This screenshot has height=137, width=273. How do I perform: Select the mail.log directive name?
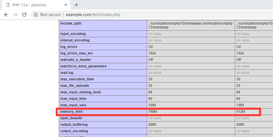tap(67, 73)
